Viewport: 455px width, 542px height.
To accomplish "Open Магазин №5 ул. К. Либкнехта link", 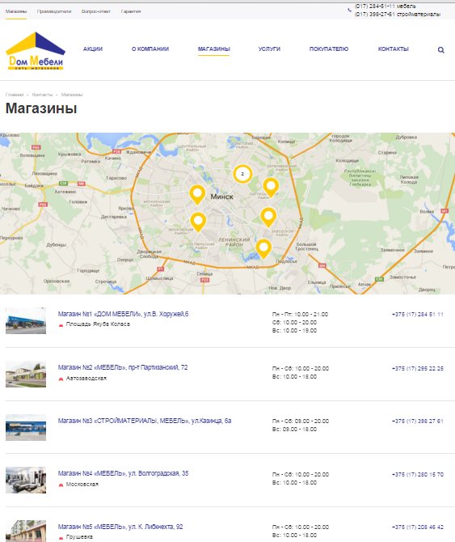I will coord(120,527).
